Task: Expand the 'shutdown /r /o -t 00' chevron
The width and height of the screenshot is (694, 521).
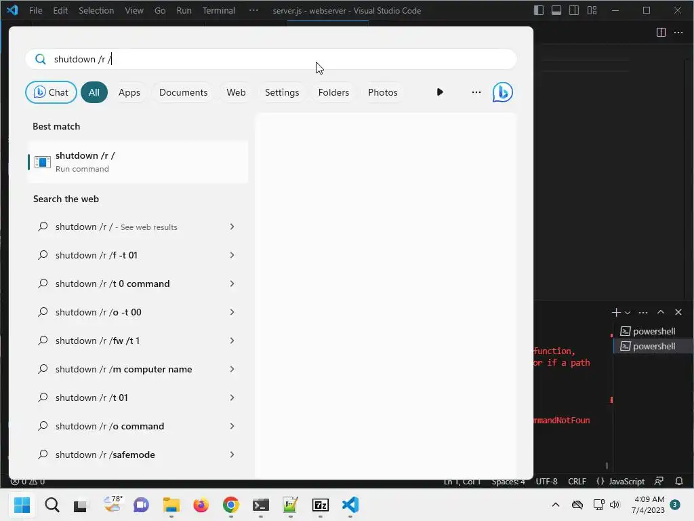Action: point(232,312)
